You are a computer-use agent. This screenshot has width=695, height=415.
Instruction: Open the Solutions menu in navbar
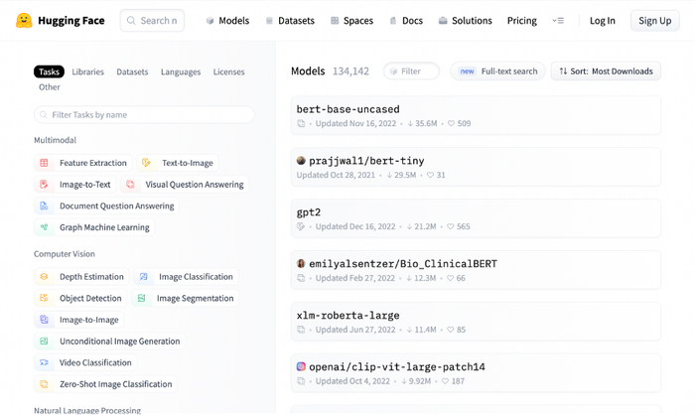(465, 21)
